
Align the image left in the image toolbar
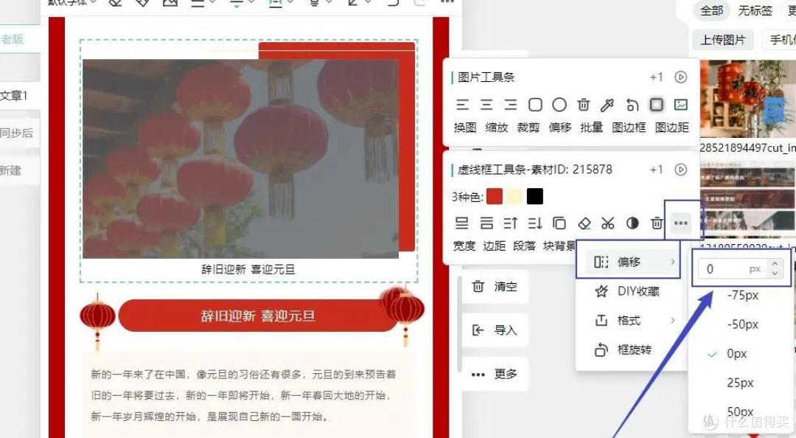(462, 105)
